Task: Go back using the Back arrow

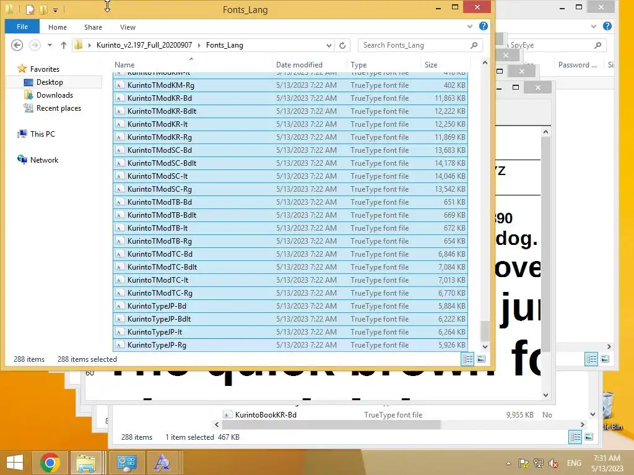Action: pos(17,45)
